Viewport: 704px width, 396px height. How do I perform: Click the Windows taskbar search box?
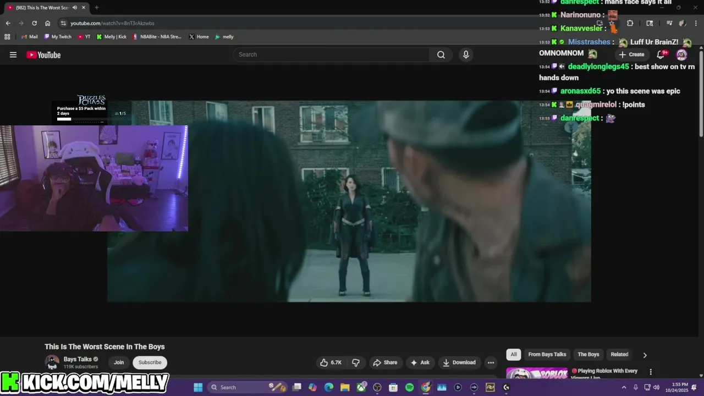point(248,387)
